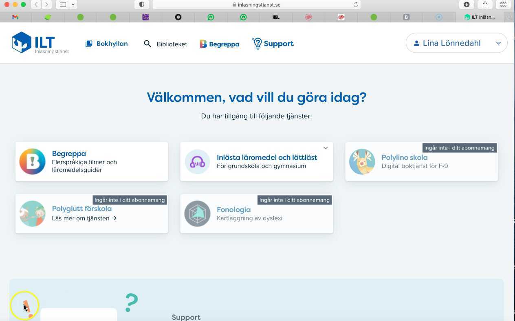Click the Biblioteket magnifying glass icon
This screenshot has width=515, height=321.
point(147,44)
